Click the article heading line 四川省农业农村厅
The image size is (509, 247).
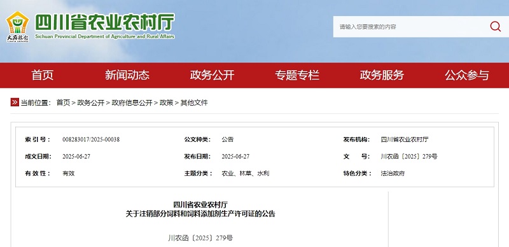[x=200, y=204]
